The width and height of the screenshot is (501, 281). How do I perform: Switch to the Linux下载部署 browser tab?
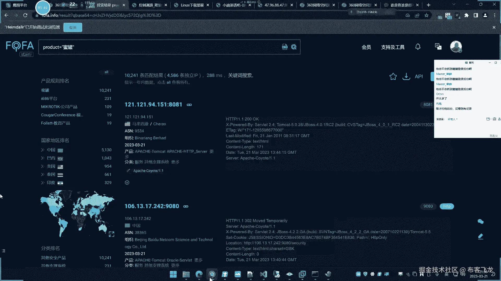click(x=192, y=5)
